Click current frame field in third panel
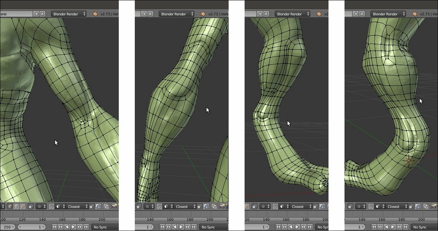The image size is (438, 231). tap(257, 227)
